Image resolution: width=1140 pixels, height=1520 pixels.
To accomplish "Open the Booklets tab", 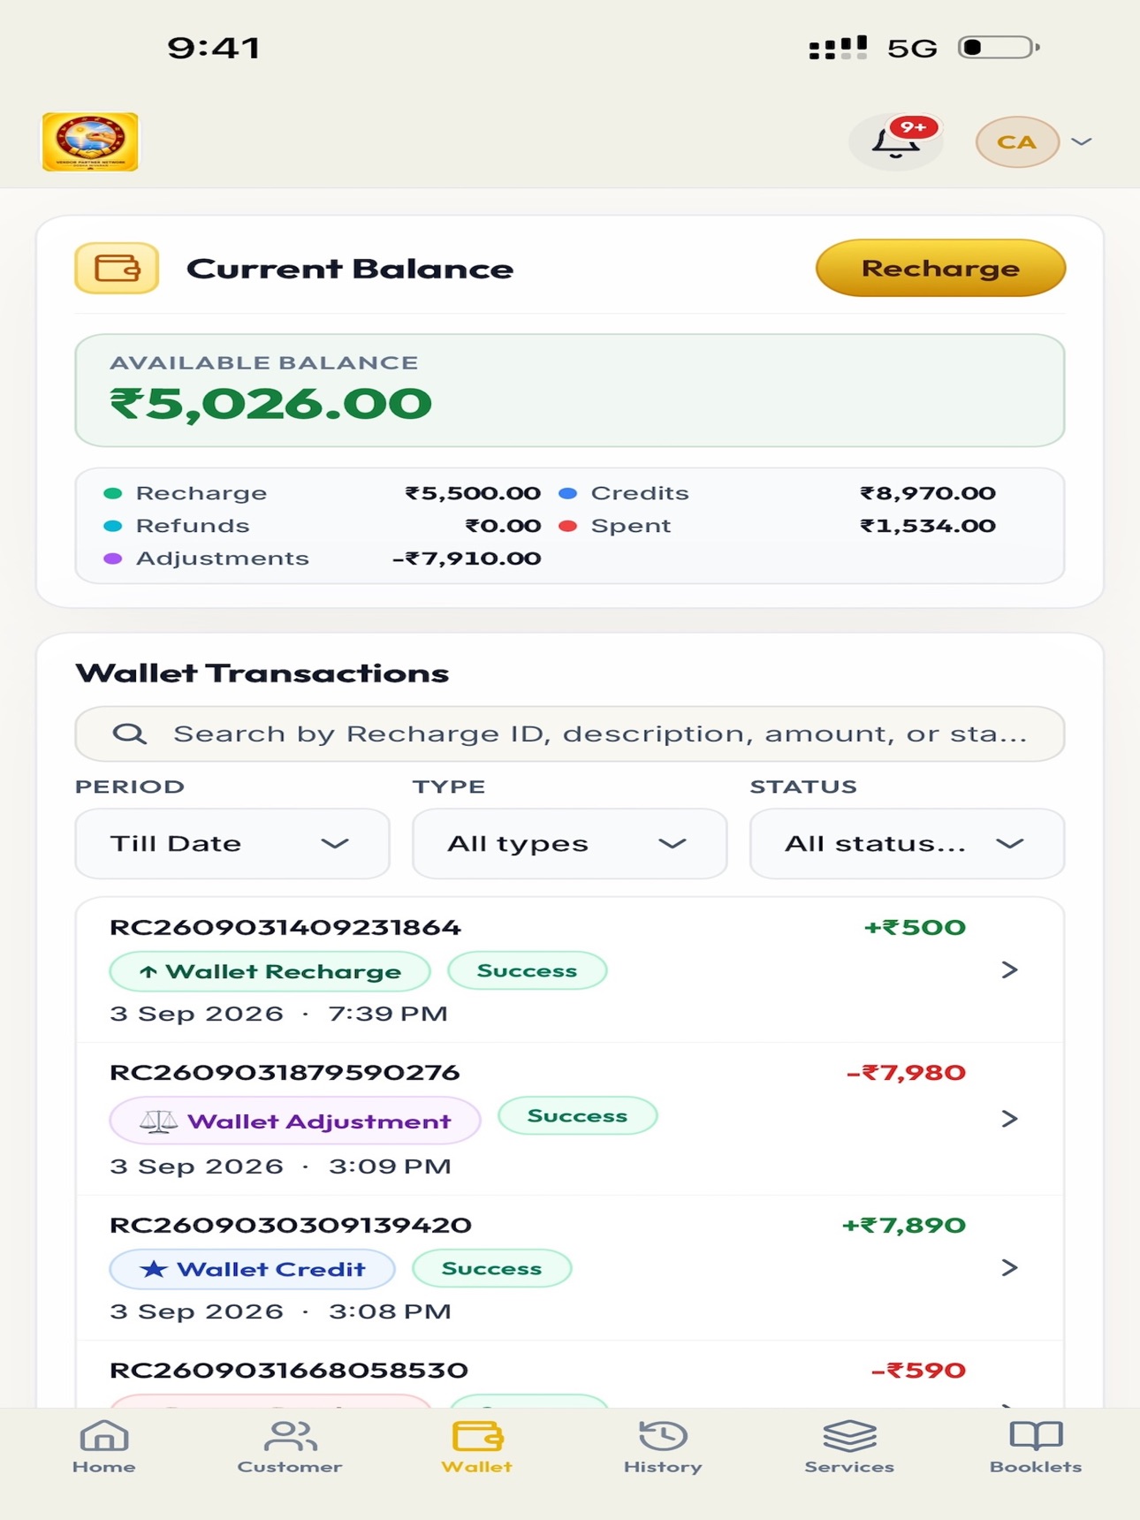I will tap(1036, 1448).
